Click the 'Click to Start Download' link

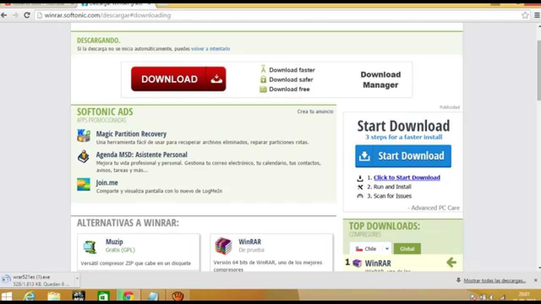[407, 178]
